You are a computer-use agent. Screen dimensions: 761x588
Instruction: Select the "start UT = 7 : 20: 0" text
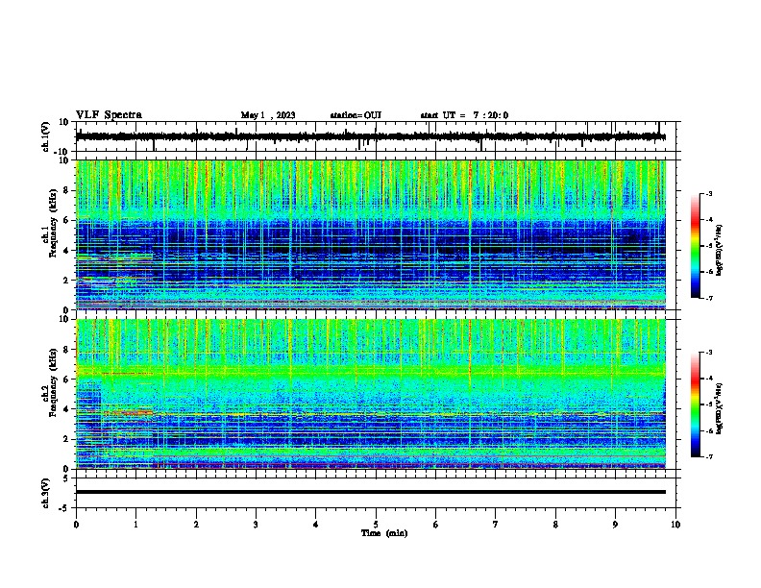click(464, 115)
